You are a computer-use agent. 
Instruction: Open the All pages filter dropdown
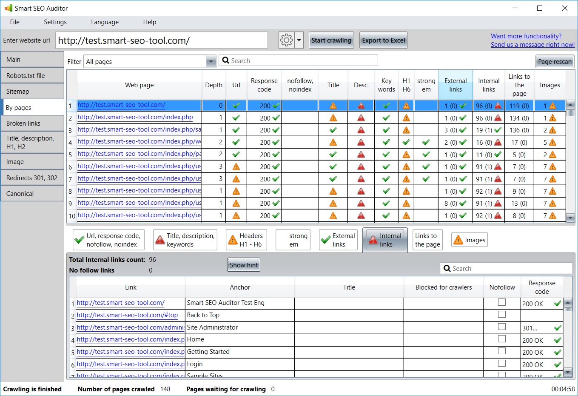211,62
